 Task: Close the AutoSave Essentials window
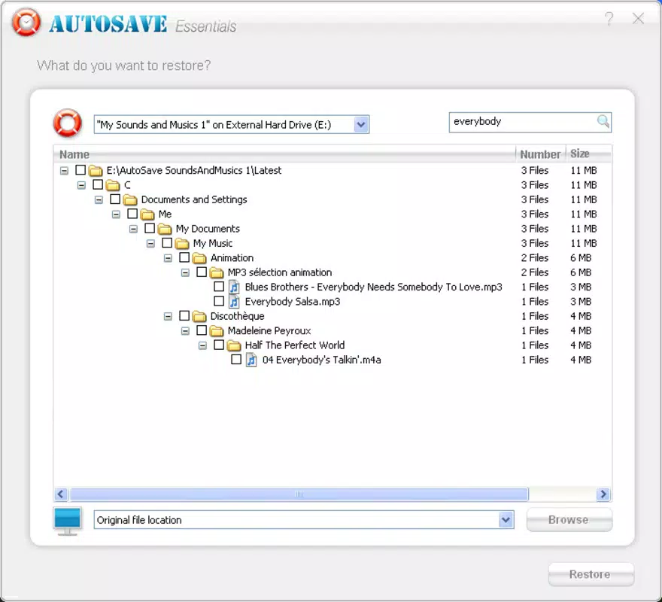pos(638,19)
